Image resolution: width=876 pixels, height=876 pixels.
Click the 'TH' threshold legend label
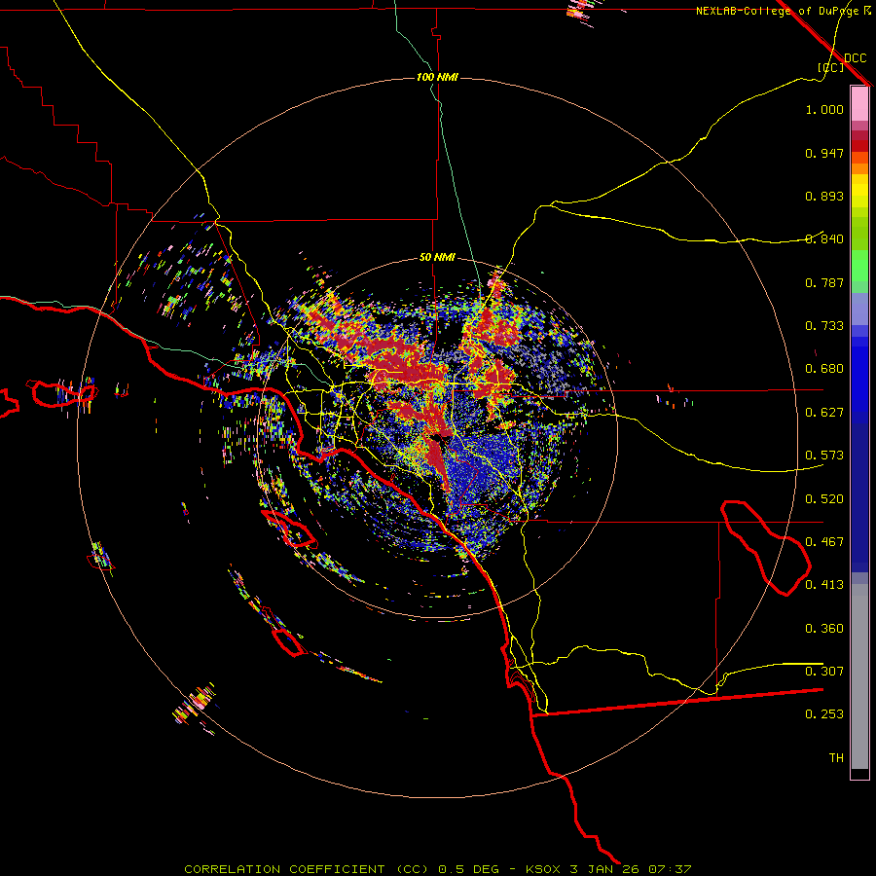(x=836, y=758)
